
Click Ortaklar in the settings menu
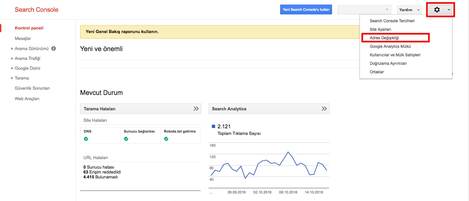[x=377, y=72]
